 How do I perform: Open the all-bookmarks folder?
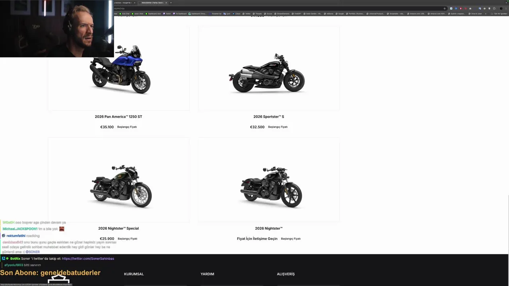499,14
